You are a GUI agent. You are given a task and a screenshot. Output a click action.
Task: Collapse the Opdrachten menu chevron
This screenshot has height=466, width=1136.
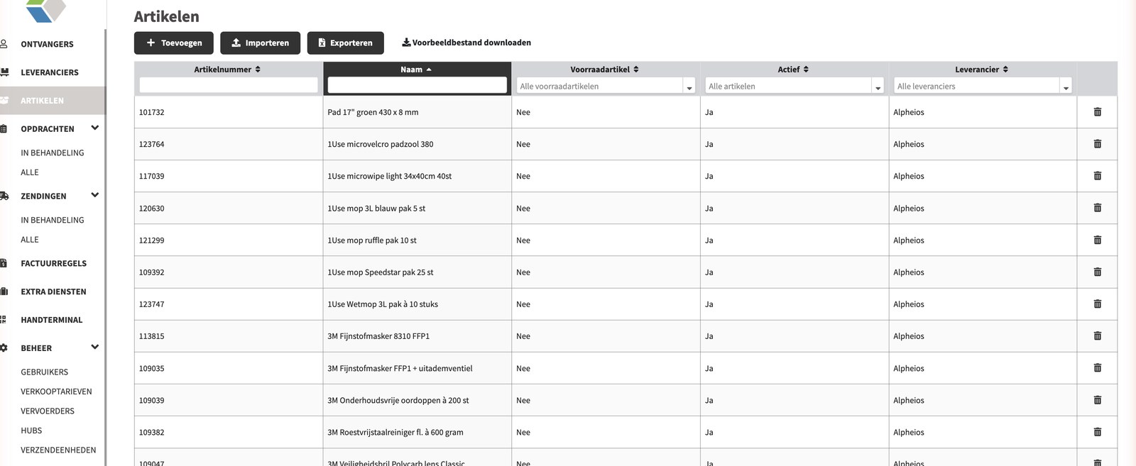coord(95,128)
